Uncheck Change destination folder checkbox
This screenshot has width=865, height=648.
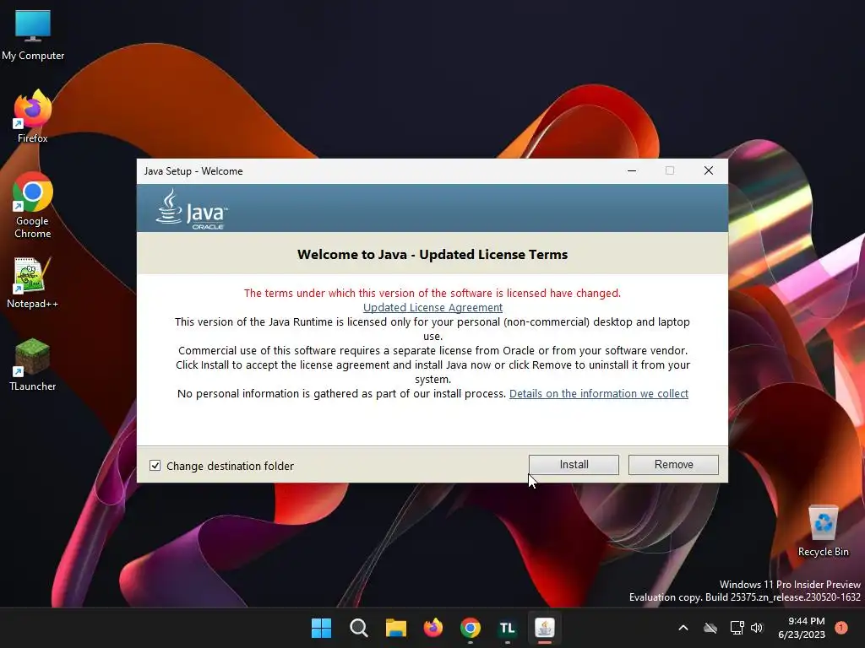(155, 466)
